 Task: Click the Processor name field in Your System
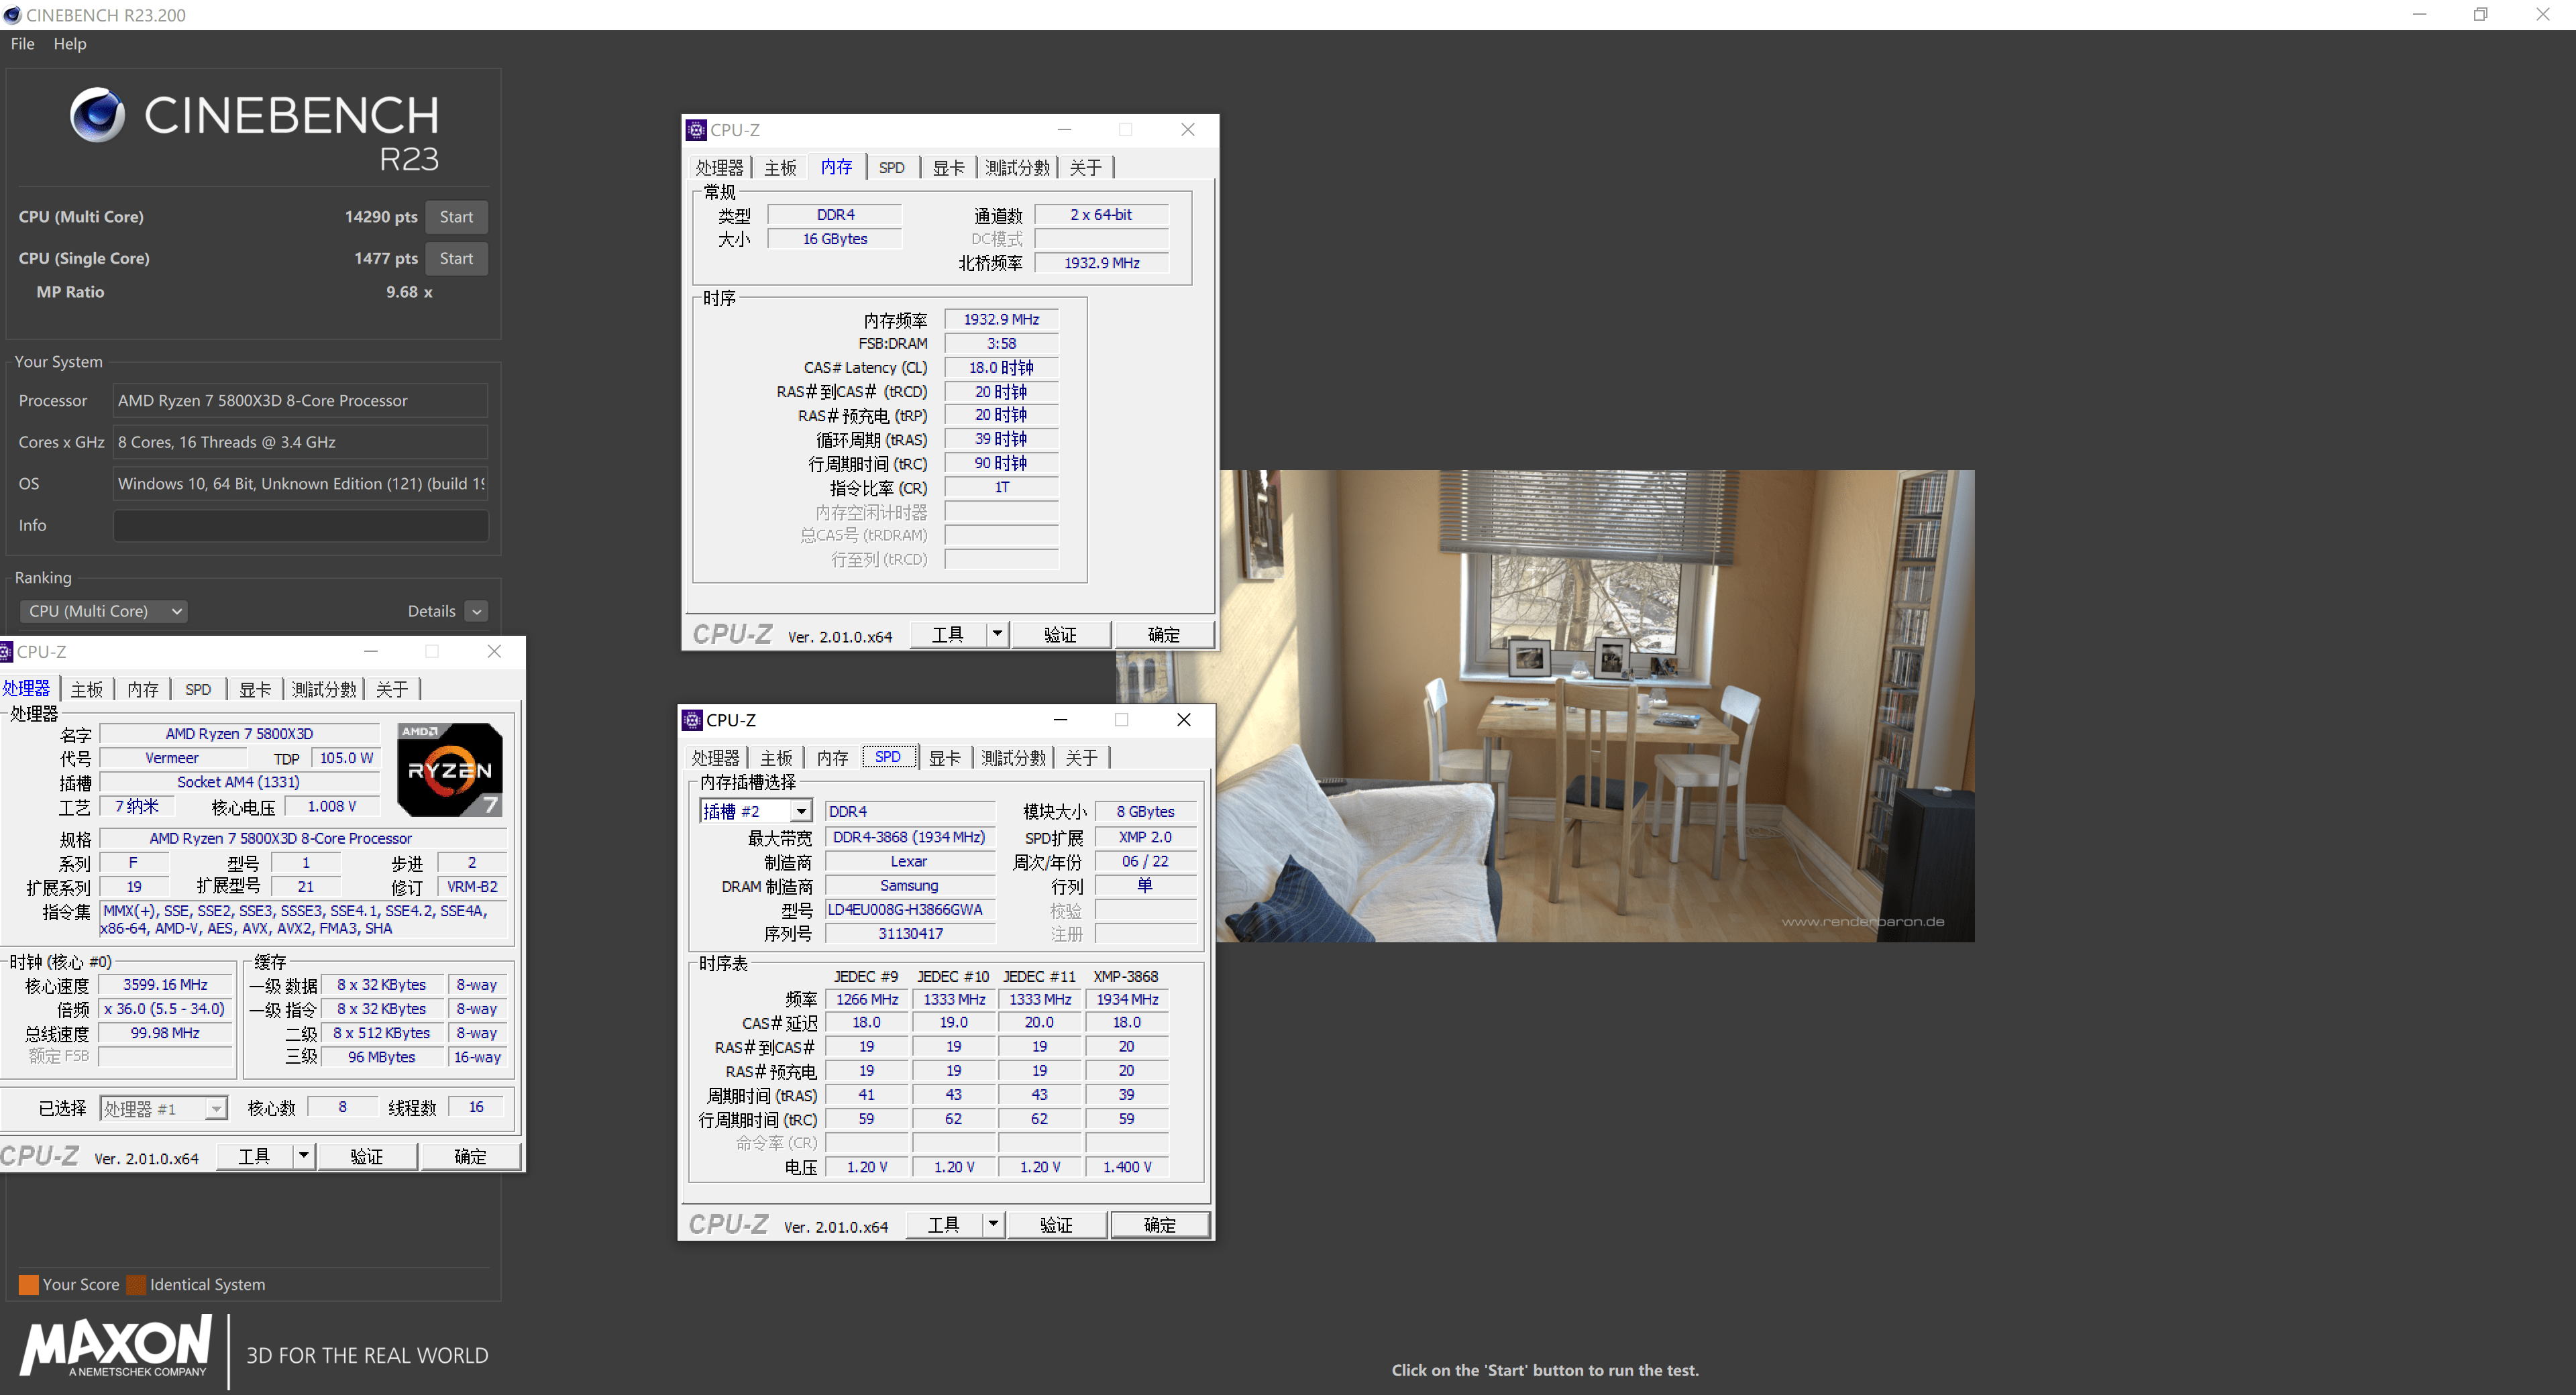tap(300, 401)
